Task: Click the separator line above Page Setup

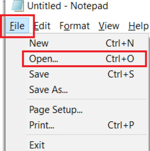Action: [x=87, y=99]
